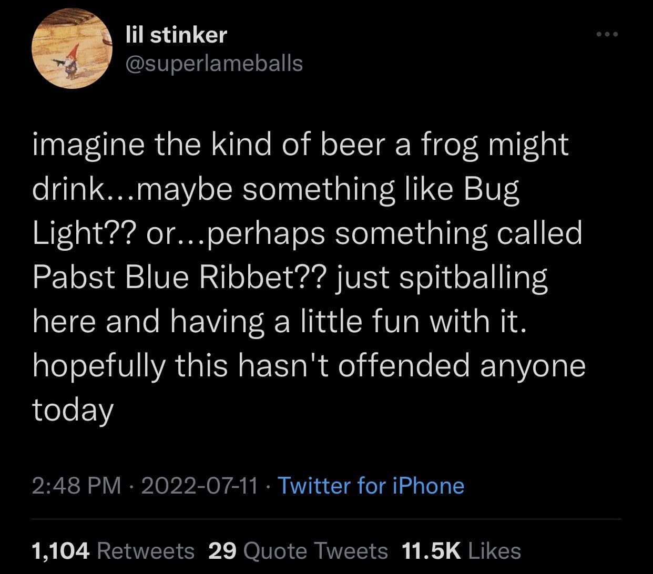The height and width of the screenshot is (574, 653).
Task: Click the 11.5K like count number
Action: (x=431, y=551)
